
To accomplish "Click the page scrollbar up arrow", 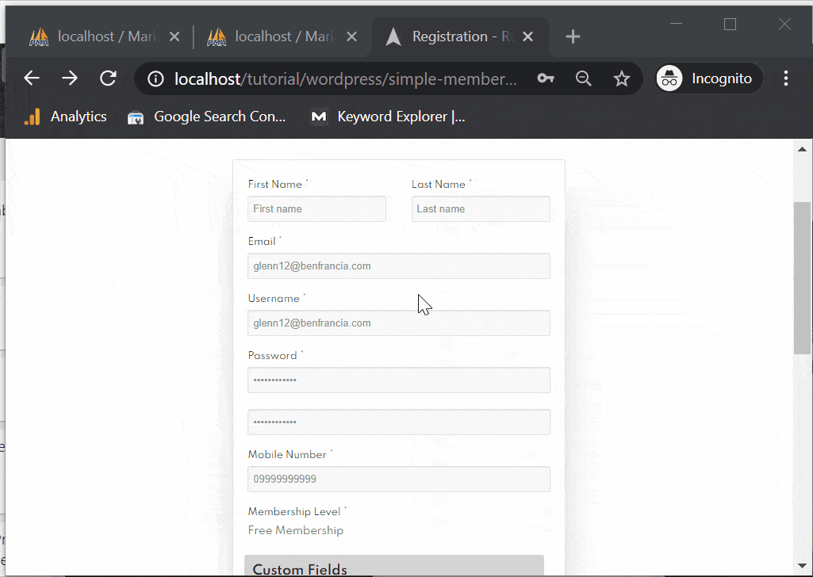I will pyautogui.click(x=802, y=149).
